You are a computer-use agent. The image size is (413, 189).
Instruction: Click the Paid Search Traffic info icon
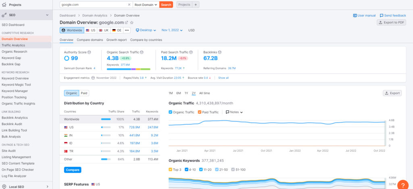191,52
